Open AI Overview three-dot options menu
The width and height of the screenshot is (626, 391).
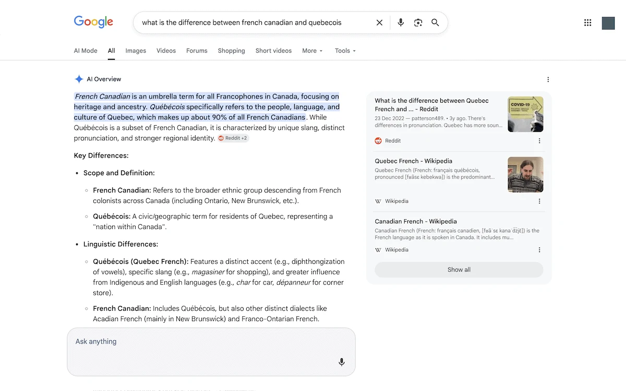tap(548, 79)
